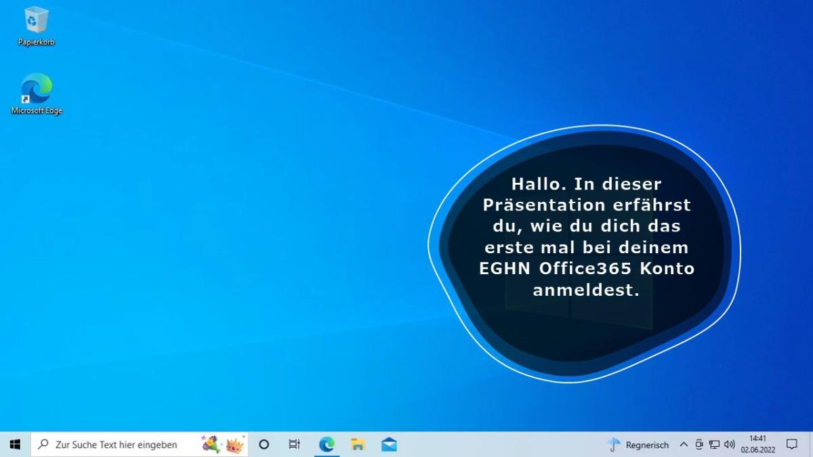Click the Meet Now camera tray icon
Viewport: 813px width, 457px height.
(x=699, y=445)
